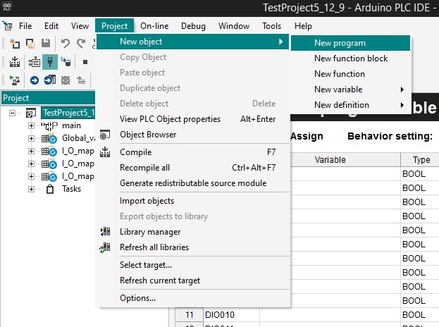Click the Compile toolbar icon
Screen dimensions: 439x327
[x=15, y=62]
